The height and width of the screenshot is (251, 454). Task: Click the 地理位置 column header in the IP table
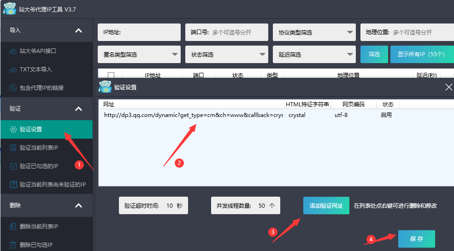tap(348, 75)
